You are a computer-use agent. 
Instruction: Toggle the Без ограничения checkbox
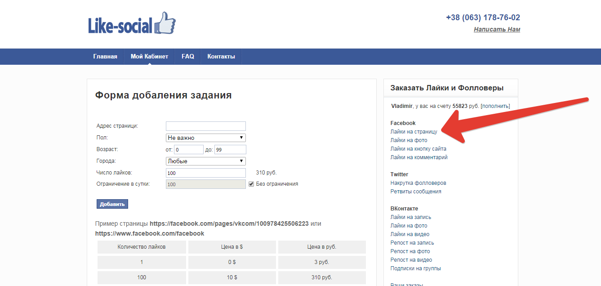point(252,184)
